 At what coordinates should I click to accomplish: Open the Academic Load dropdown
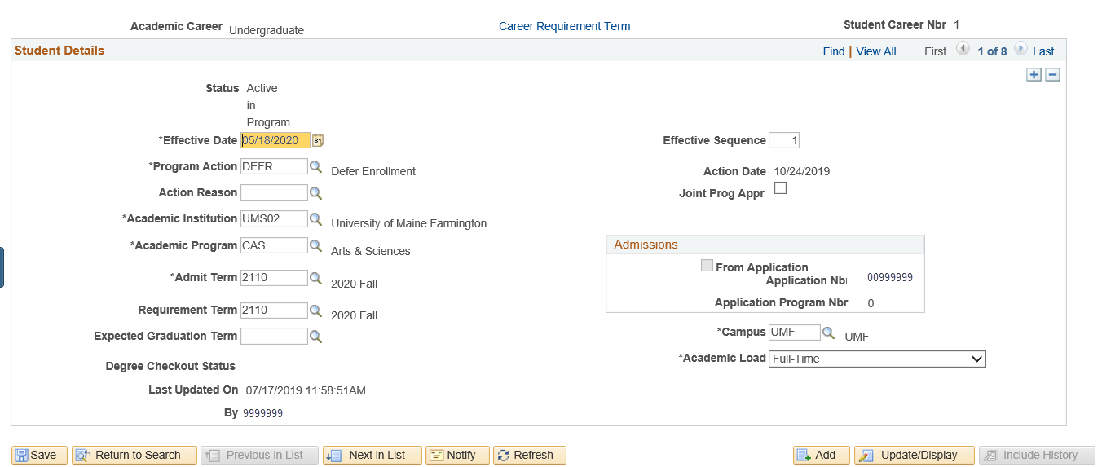click(x=877, y=359)
